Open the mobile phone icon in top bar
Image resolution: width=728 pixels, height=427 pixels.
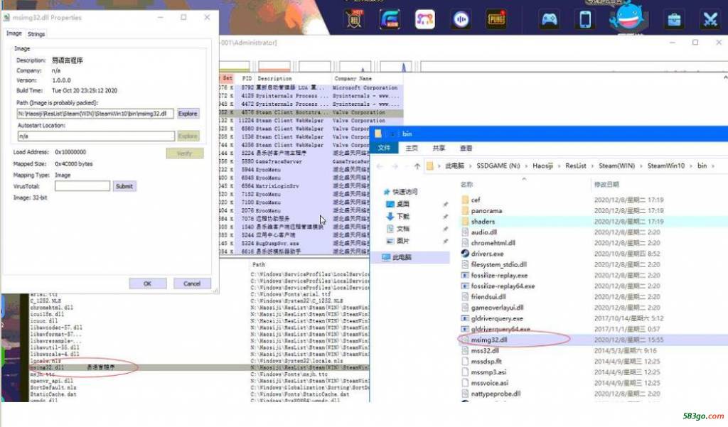point(585,19)
